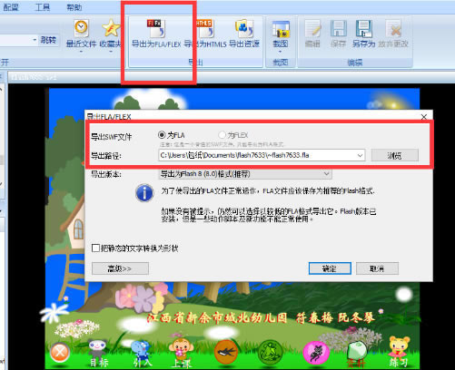
Task: Click the Save (保存) floppy icon
Action: pos(338,29)
